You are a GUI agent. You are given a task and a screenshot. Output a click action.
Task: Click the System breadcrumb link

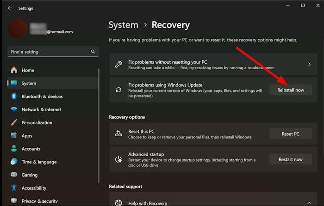coord(124,25)
